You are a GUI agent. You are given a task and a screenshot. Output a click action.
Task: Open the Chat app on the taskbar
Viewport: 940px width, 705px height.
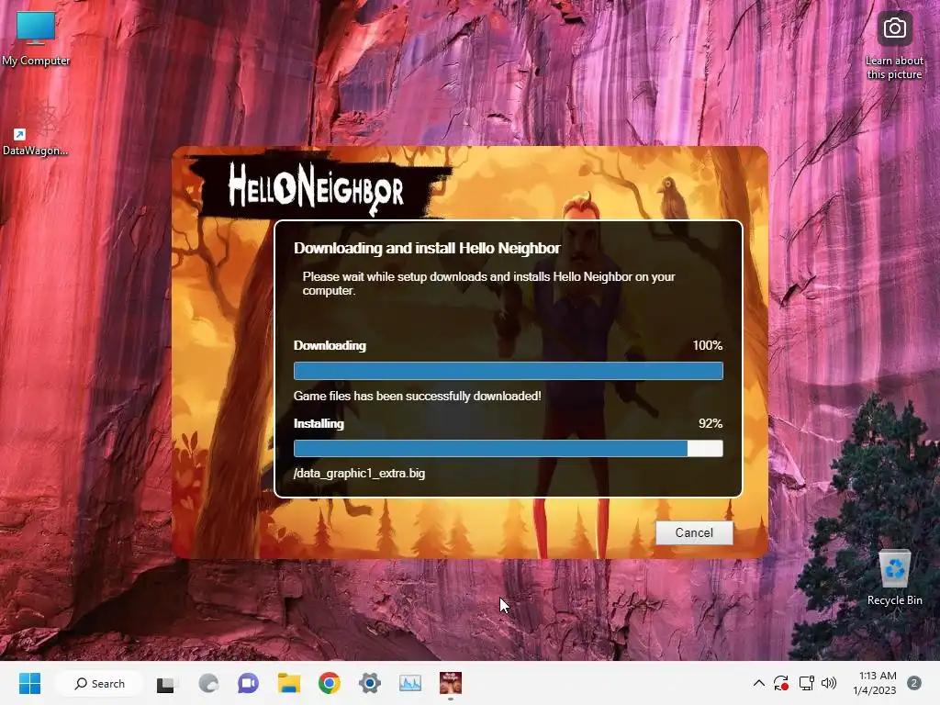coord(248,683)
